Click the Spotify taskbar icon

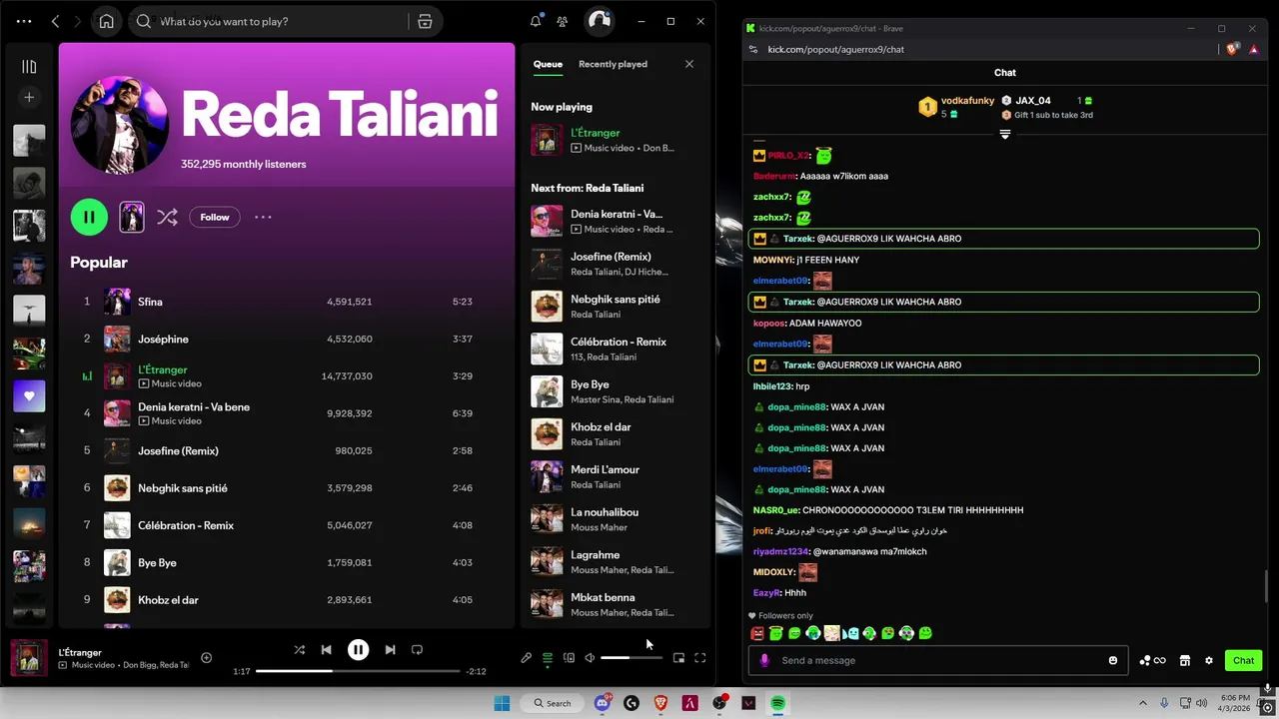click(777, 703)
